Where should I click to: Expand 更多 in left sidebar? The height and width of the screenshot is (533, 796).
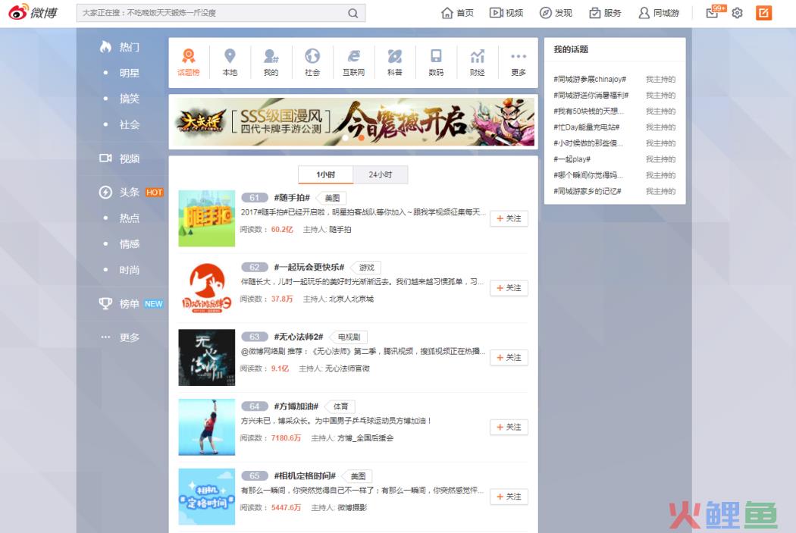(120, 337)
